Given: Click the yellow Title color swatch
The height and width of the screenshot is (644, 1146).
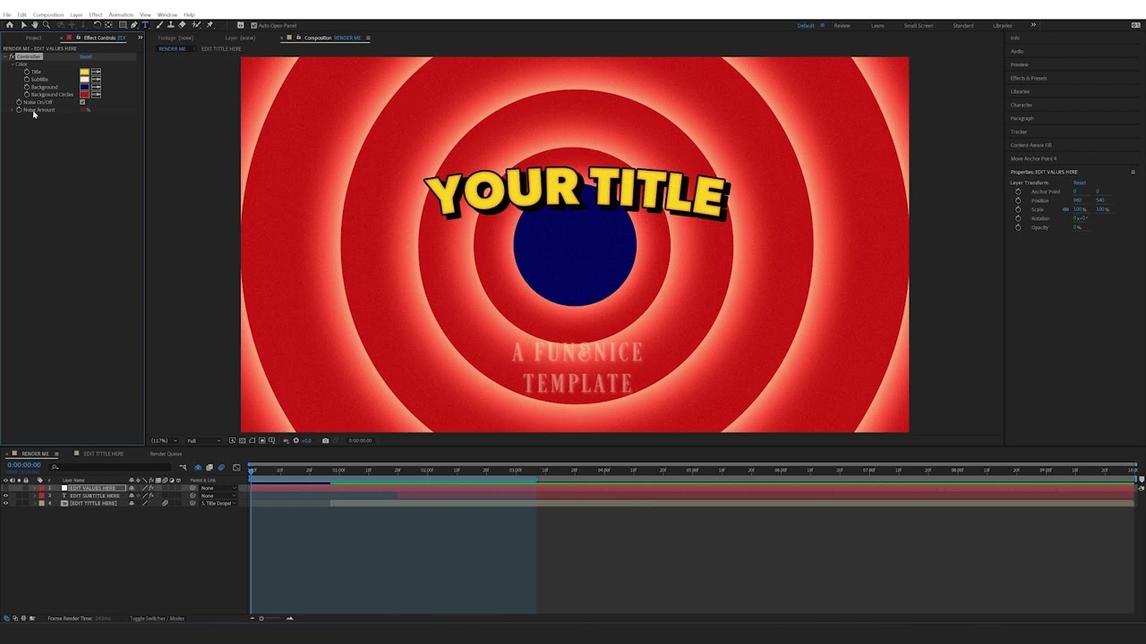Looking at the screenshot, I should [84, 72].
